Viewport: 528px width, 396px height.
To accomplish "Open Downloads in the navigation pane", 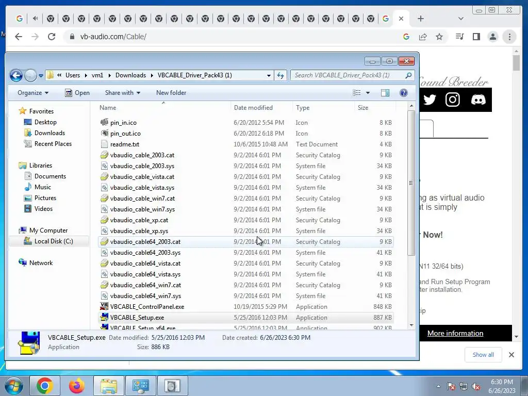I will [x=49, y=133].
